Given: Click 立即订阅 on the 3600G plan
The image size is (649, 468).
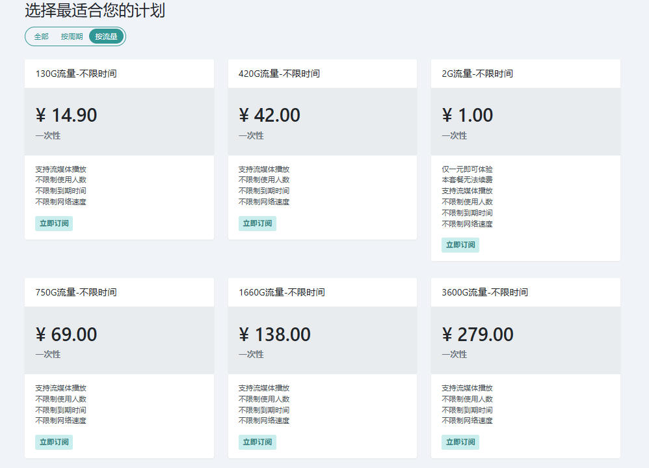Looking at the screenshot, I should click(460, 442).
